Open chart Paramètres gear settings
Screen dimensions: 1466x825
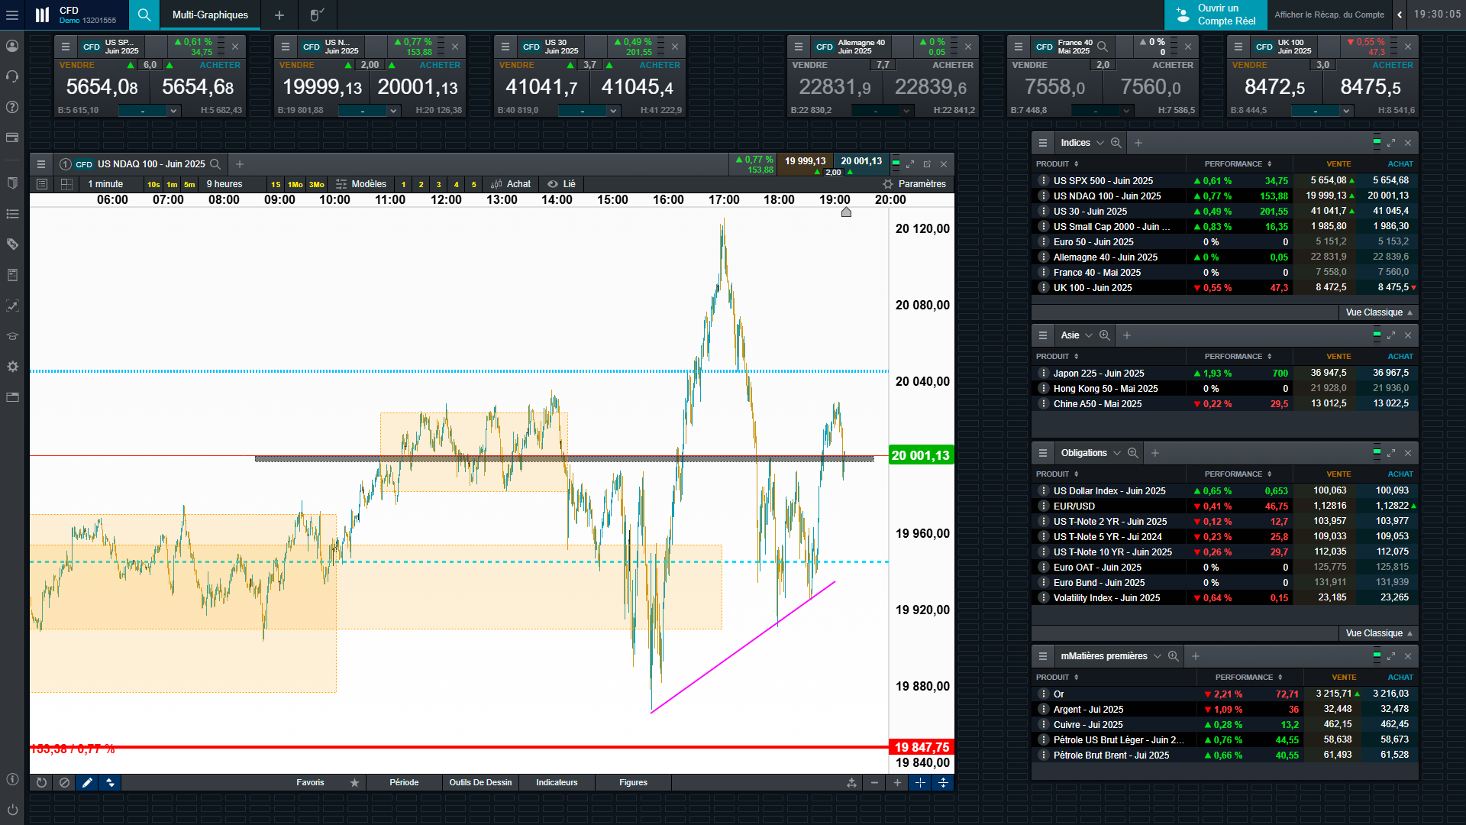914,184
